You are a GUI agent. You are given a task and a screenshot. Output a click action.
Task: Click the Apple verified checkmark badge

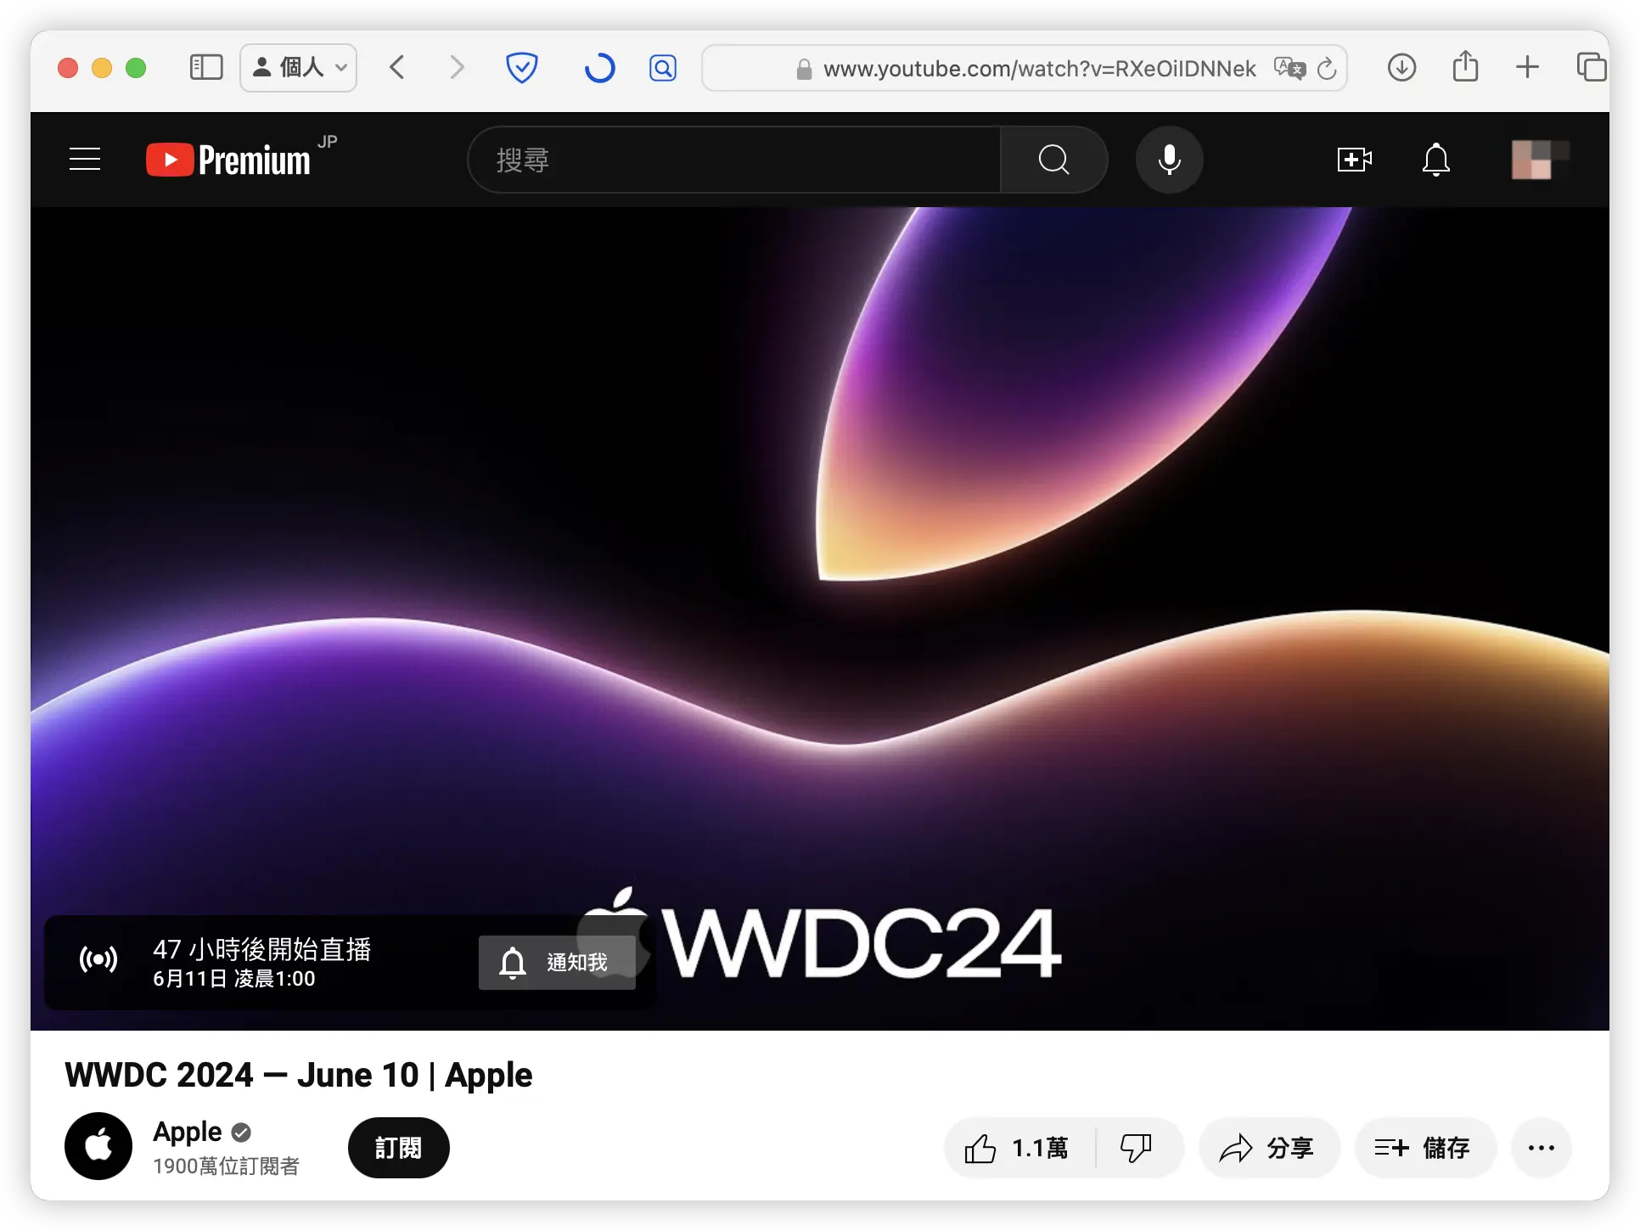[x=241, y=1132]
